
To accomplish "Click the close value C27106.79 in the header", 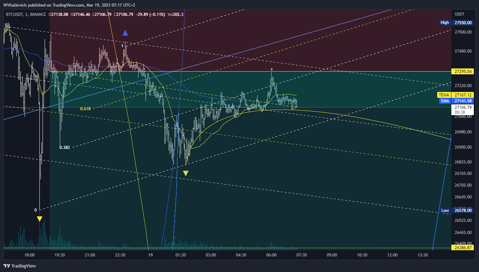I will [123, 15].
